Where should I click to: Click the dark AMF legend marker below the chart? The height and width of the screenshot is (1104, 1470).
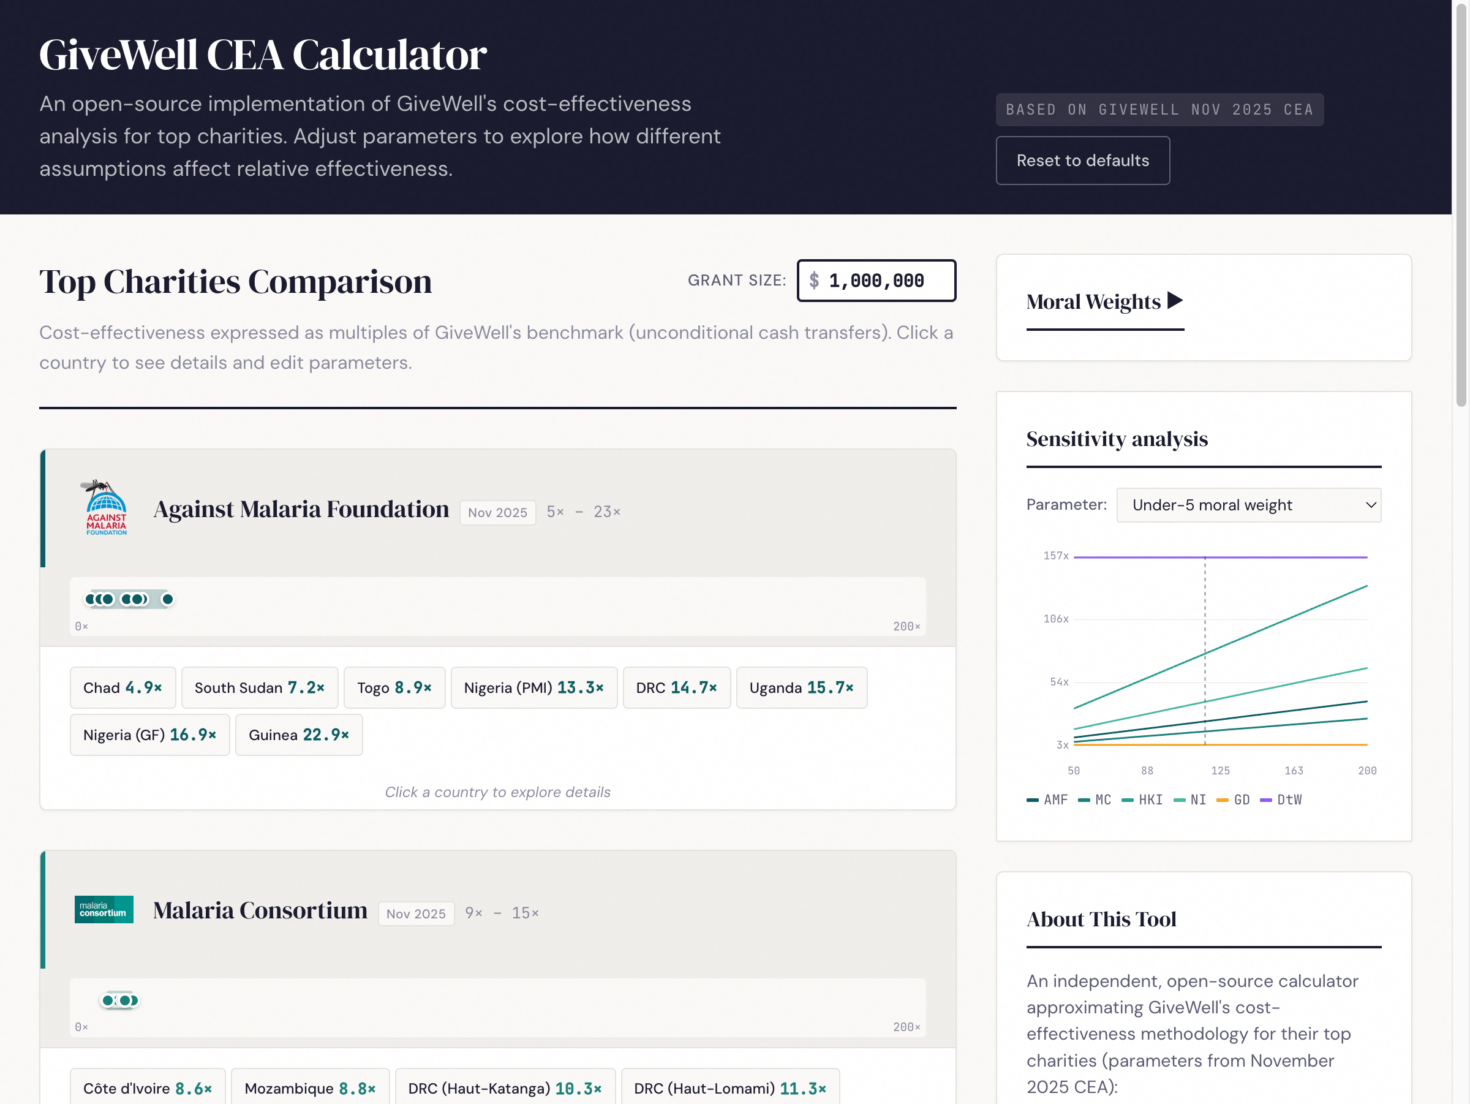pyautogui.click(x=1034, y=800)
